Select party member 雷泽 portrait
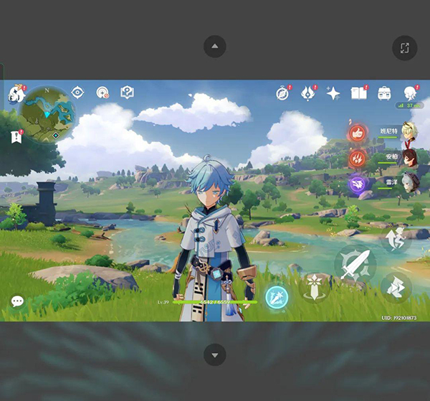430x401 pixels. coord(409,182)
